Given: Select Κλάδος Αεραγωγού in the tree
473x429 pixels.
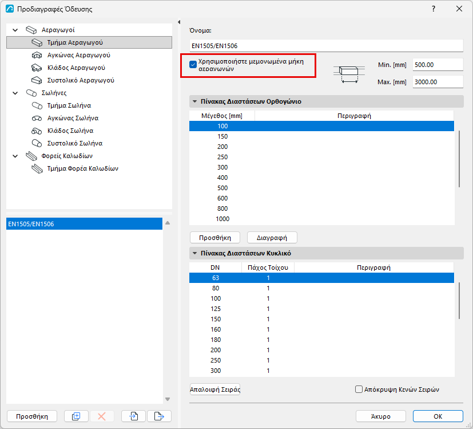Looking at the screenshot, I should point(69,68).
